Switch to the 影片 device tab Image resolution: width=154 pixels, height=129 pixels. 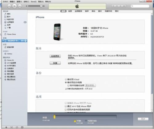[100, 11]
